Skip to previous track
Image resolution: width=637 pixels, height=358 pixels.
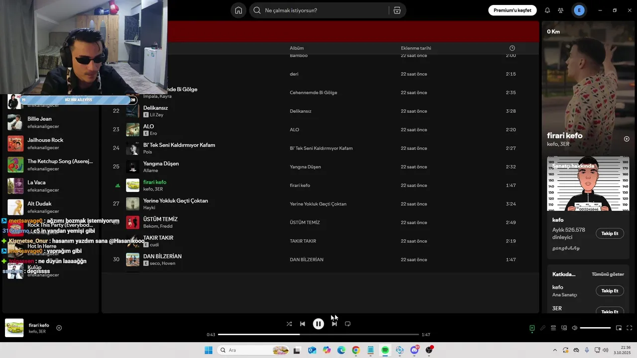click(303, 324)
